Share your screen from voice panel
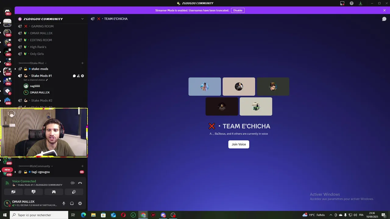 [x=34, y=192]
